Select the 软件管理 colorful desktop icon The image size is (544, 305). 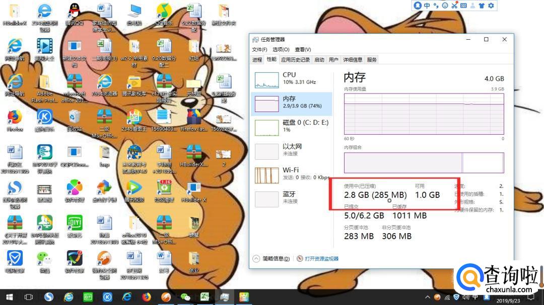pyautogui.click(x=74, y=191)
